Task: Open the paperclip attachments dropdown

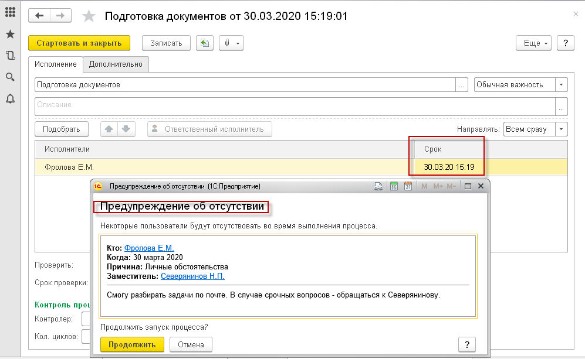Action: [231, 43]
